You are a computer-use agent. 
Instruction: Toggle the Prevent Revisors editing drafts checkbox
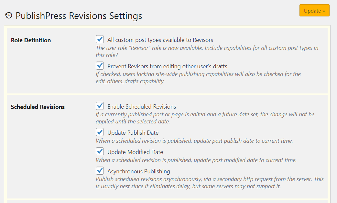pyautogui.click(x=100, y=66)
